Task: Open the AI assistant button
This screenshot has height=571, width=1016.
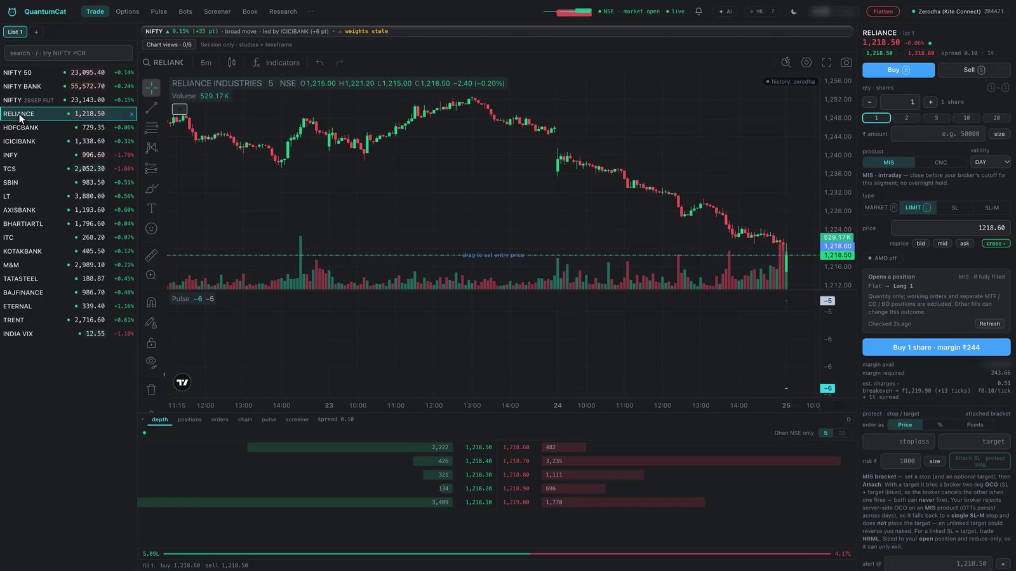Action: coord(725,11)
